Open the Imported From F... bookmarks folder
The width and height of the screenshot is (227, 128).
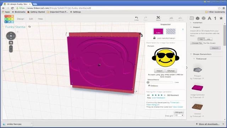pos(57,12)
